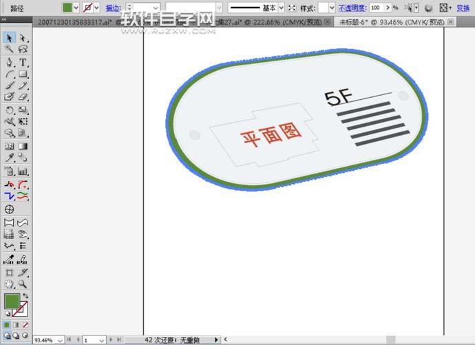
Task: Click control bar green fill color swatch
Action: pyautogui.click(x=67, y=8)
